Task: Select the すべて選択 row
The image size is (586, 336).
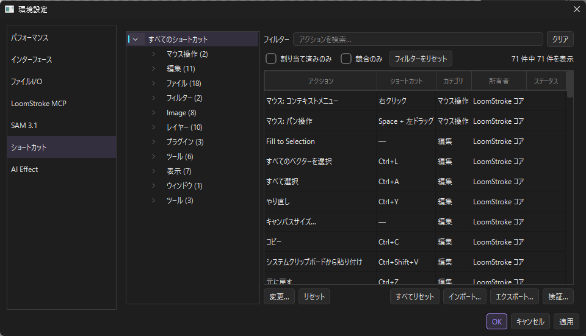Action: tap(415, 182)
